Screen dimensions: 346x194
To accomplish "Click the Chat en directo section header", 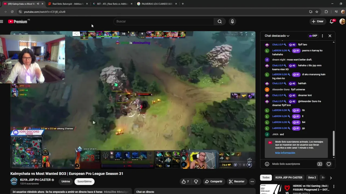I will tap(145, 192).
